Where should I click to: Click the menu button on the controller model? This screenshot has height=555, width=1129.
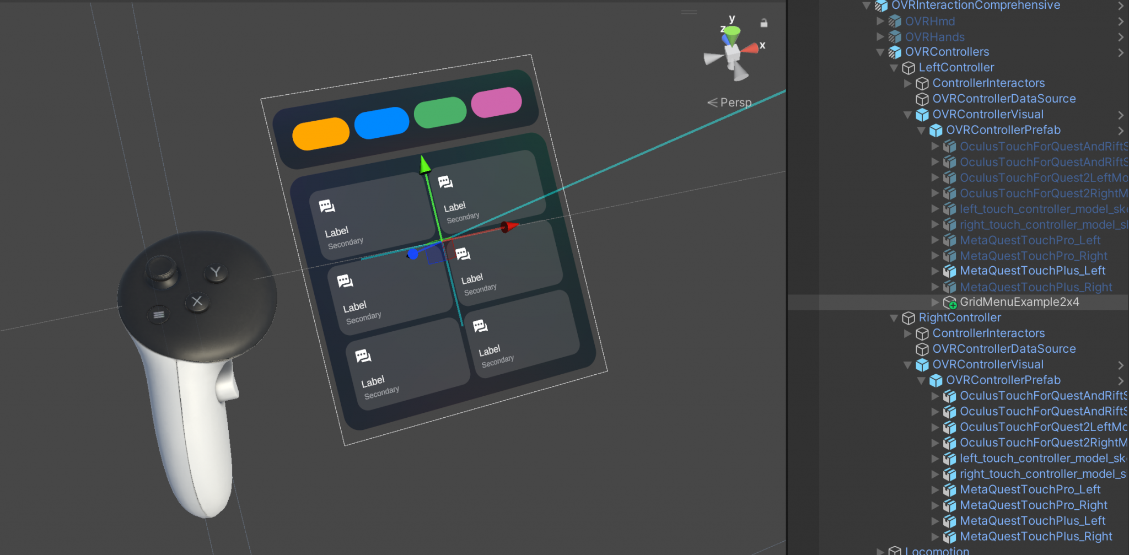click(x=159, y=315)
